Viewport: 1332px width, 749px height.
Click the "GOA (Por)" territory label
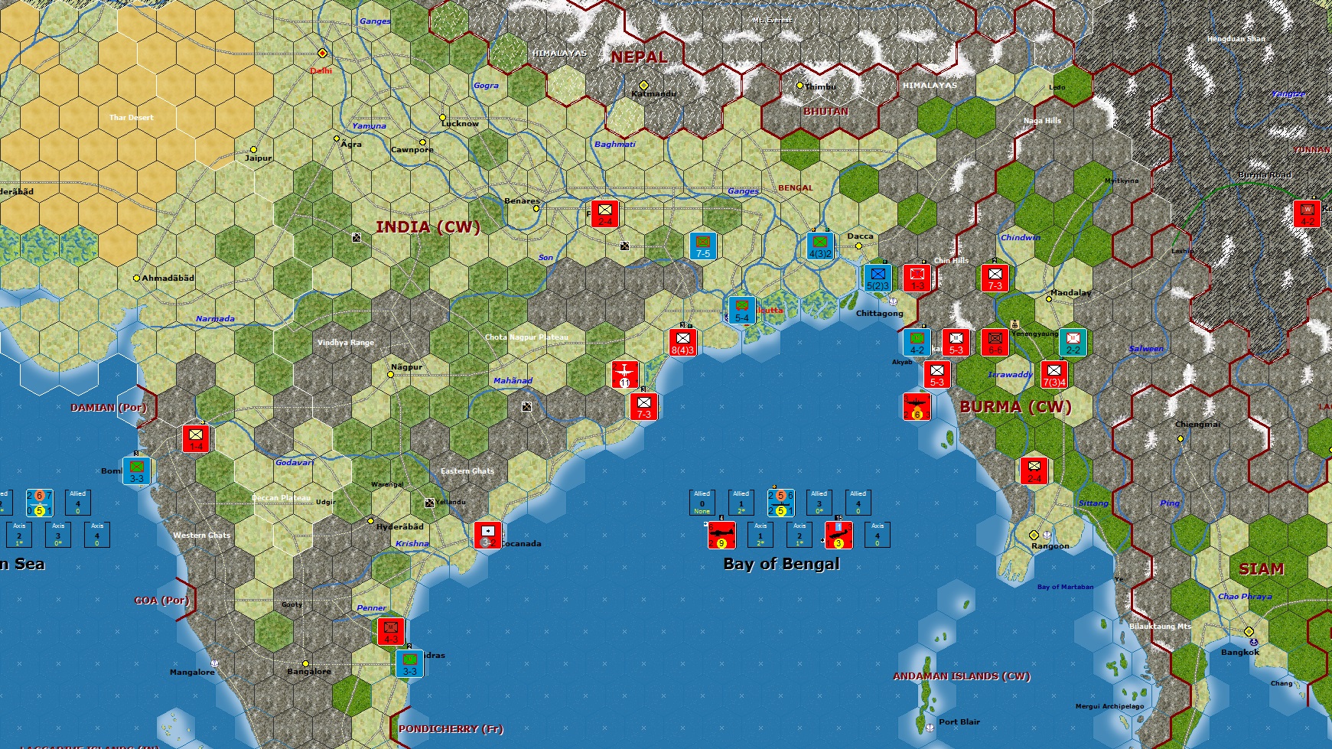click(x=161, y=601)
